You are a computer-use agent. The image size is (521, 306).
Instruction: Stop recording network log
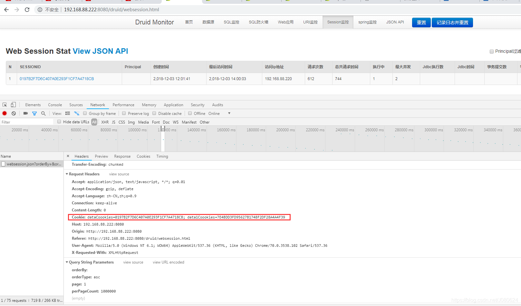(4, 113)
